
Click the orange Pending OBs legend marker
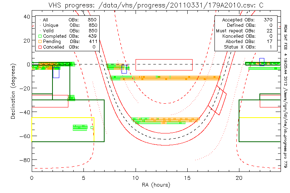[x=39, y=41]
